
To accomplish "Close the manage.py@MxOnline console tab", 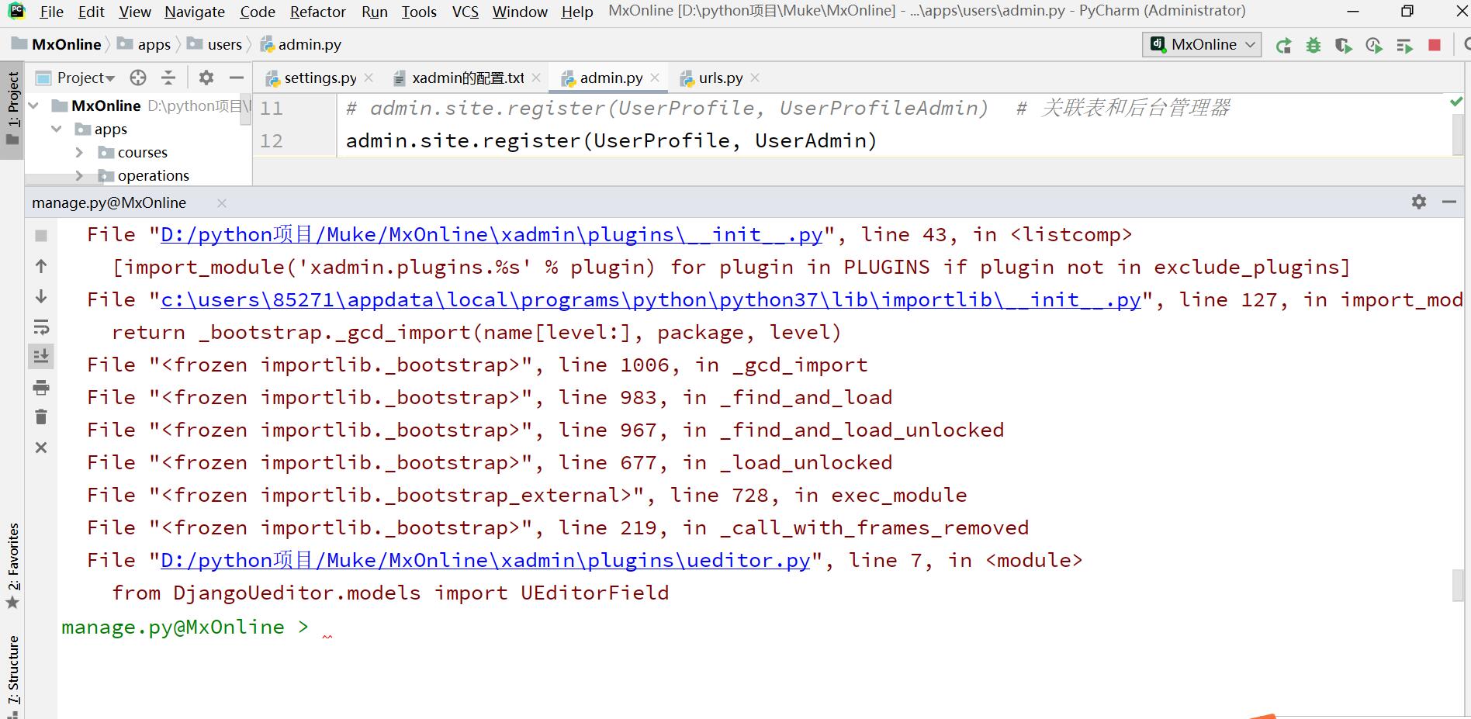I will pyautogui.click(x=222, y=202).
